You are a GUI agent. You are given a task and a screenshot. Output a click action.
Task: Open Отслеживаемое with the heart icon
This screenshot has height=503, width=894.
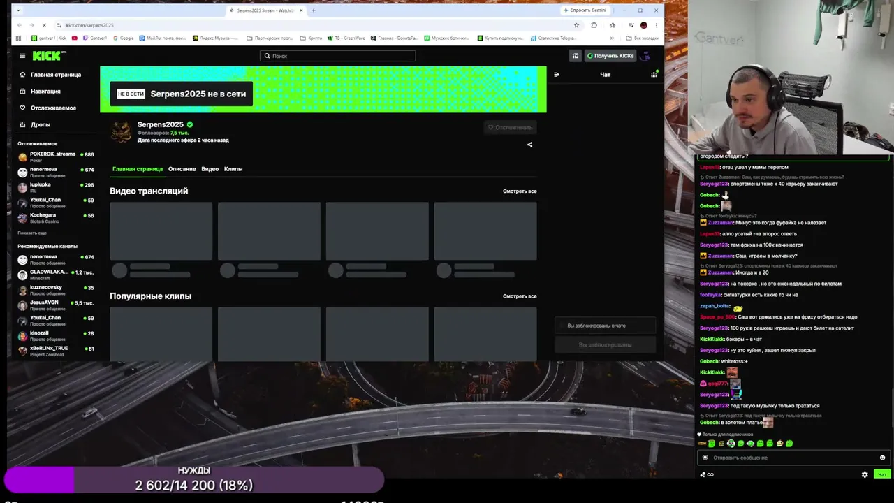(x=47, y=108)
